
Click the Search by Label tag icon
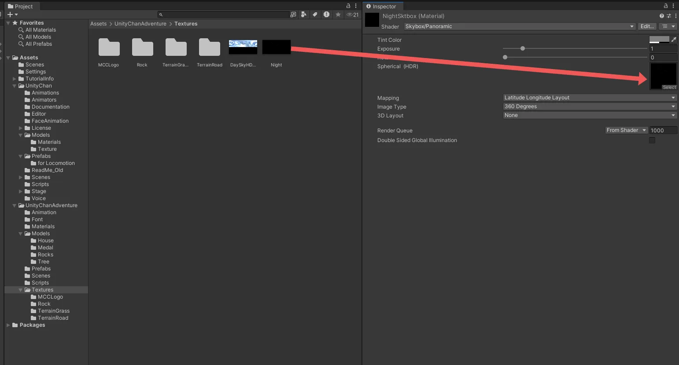[315, 15]
